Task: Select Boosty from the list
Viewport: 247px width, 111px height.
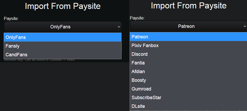Action: point(188,80)
